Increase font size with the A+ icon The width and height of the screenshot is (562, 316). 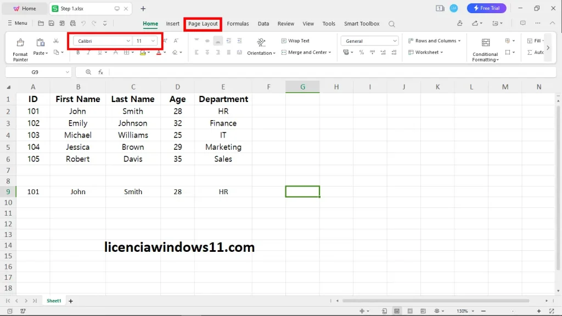(x=165, y=41)
